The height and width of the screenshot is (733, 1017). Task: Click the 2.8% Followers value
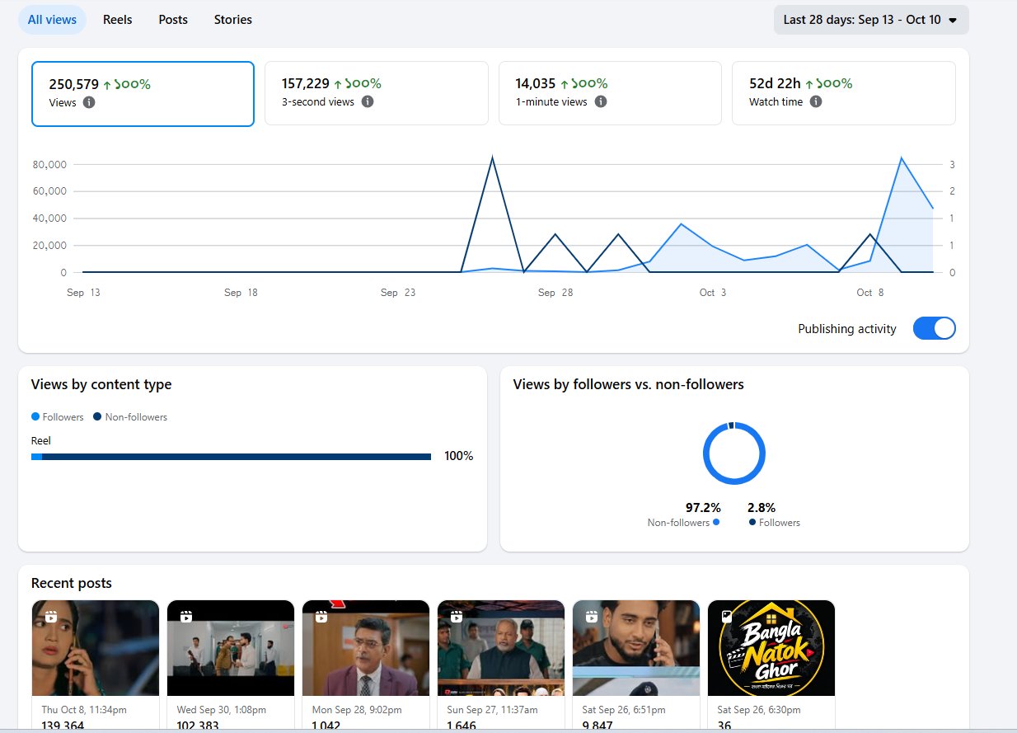762,508
